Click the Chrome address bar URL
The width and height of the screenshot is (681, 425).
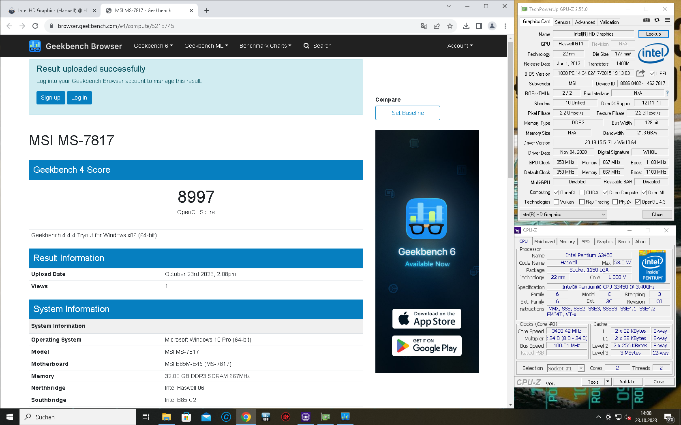pyautogui.click(x=116, y=26)
